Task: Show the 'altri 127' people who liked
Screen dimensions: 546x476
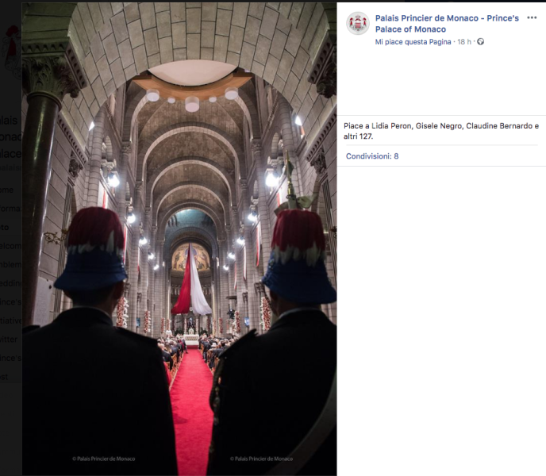Action: 358,136
